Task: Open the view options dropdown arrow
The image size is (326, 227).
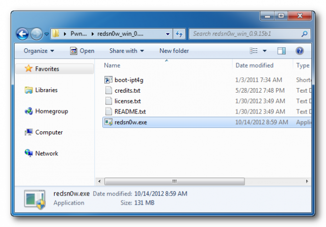Action: pyautogui.click(x=264, y=51)
